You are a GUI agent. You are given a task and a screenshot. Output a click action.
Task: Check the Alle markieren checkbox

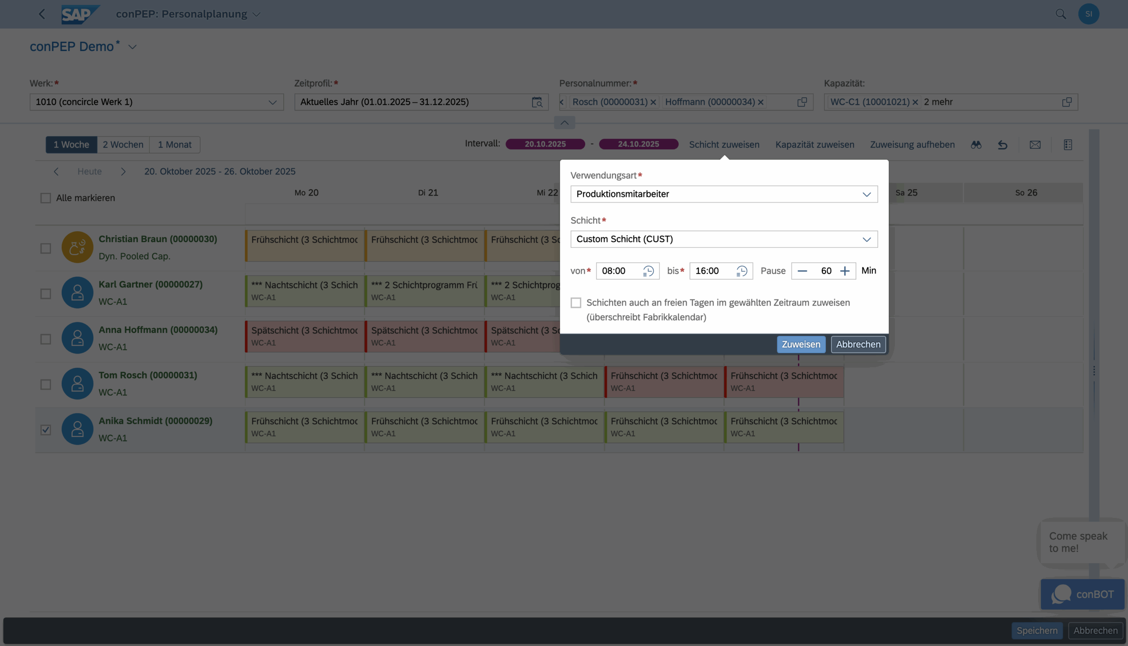46,198
